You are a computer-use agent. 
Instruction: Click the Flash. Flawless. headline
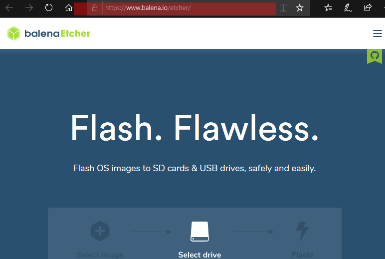coord(194,128)
